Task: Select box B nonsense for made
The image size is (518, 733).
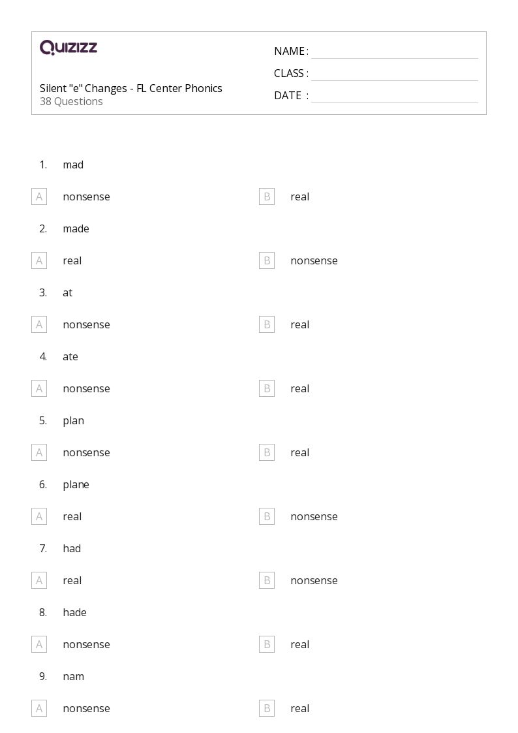Action: pyautogui.click(x=267, y=261)
